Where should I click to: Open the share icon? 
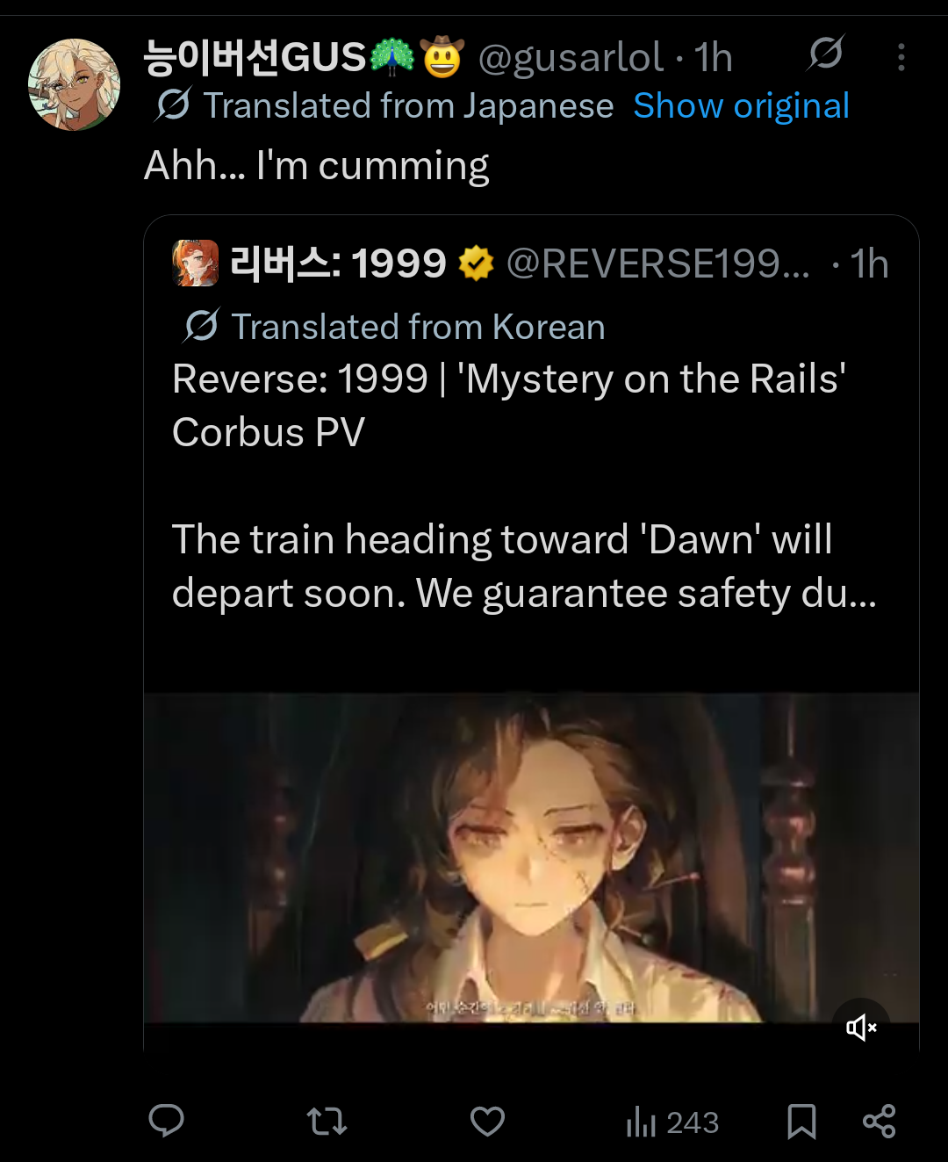[879, 1122]
